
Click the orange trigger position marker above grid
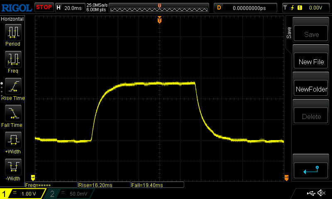point(159,20)
